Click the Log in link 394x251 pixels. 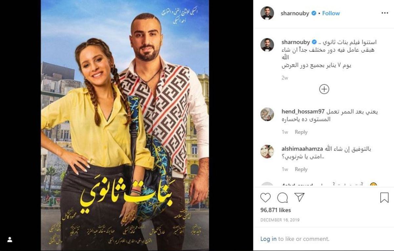point(269,239)
